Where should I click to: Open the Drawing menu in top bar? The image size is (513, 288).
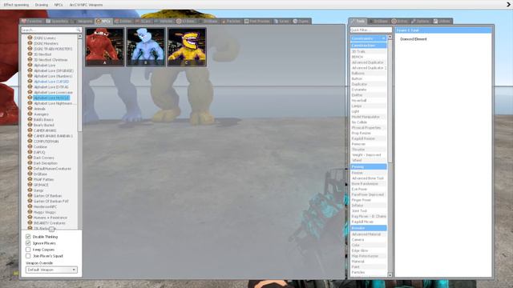[x=41, y=5]
